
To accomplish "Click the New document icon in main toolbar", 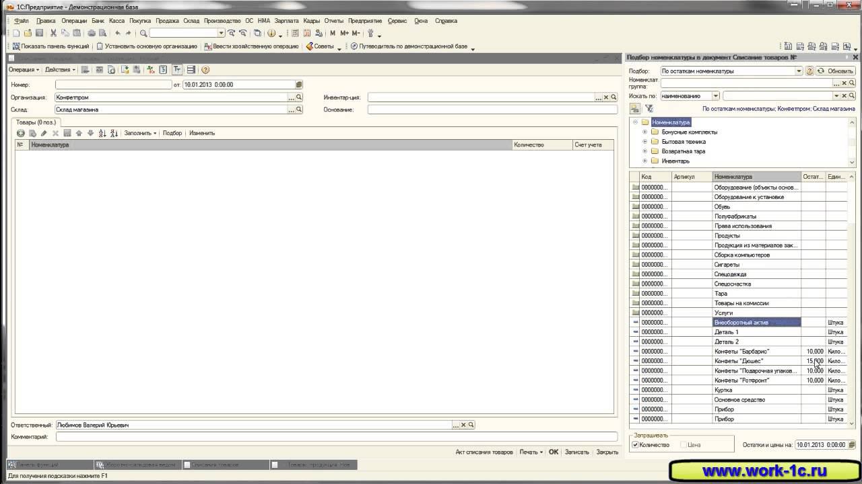I will (x=17, y=33).
